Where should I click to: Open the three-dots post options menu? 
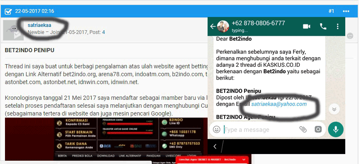point(346,11)
